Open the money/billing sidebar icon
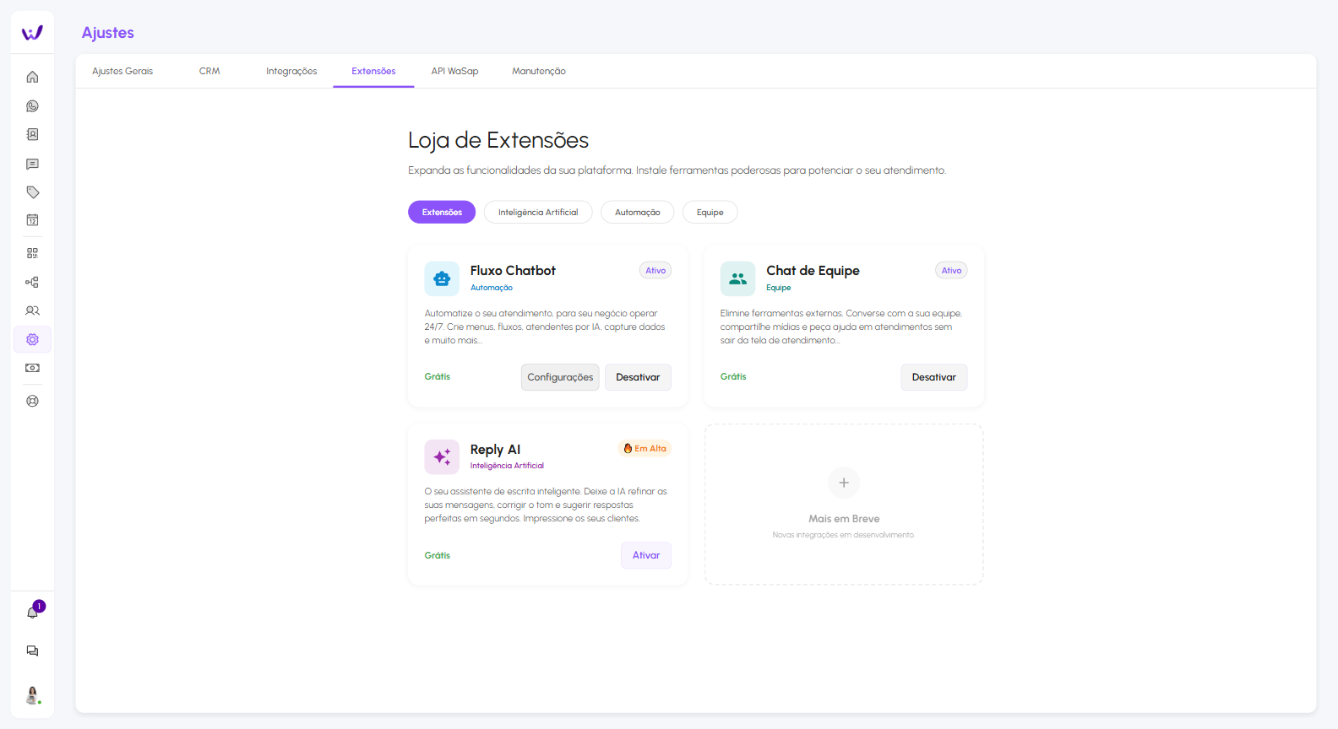The height and width of the screenshot is (729, 1338). [x=32, y=368]
